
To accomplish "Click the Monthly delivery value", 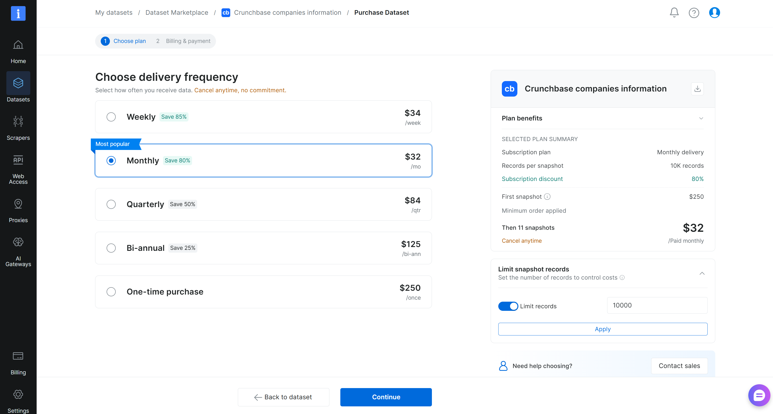I will pyautogui.click(x=680, y=152).
